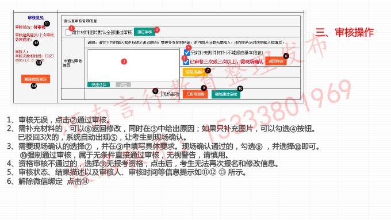This screenshot has height=220, width=391.
Task: Click instruction line 5 about 审核状态、结果描述
Action: [x=126, y=172]
